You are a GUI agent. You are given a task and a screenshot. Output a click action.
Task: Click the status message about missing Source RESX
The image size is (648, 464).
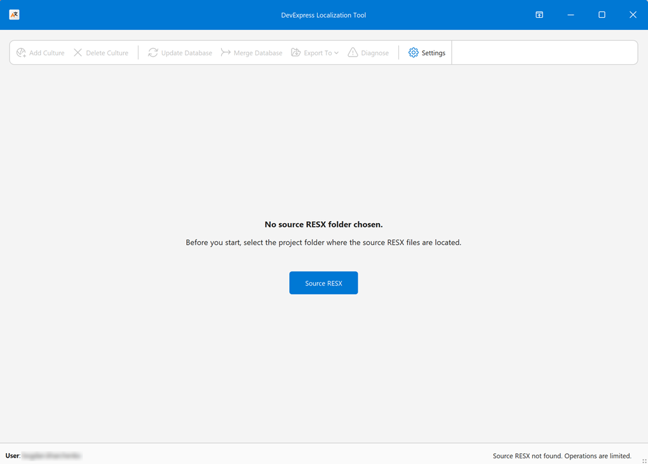click(x=562, y=456)
